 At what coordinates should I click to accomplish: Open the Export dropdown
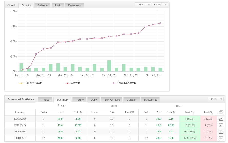point(160,5)
